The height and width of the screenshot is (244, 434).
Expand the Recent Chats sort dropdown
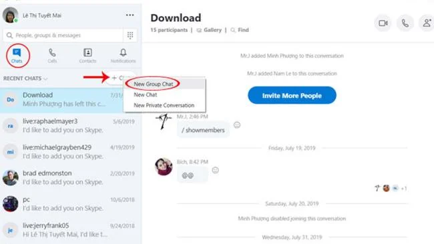(25, 79)
